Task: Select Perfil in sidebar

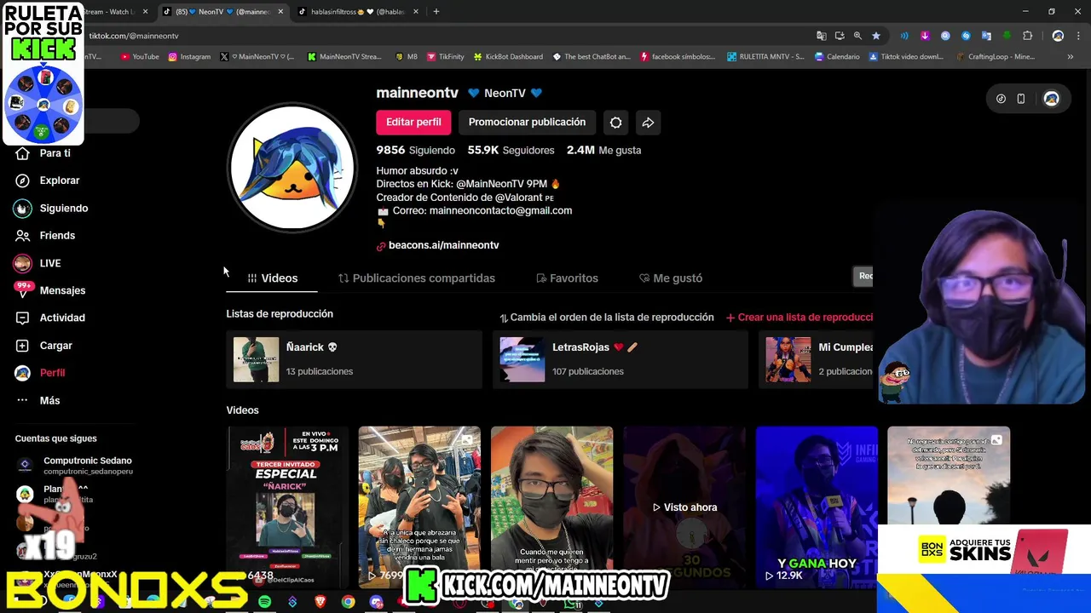Action: [40, 373]
